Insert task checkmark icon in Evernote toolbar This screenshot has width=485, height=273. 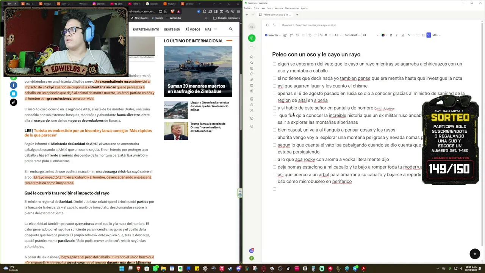[x=297, y=35]
